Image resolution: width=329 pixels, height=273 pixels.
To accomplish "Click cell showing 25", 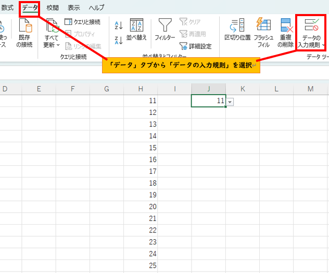I will (141, 266).
